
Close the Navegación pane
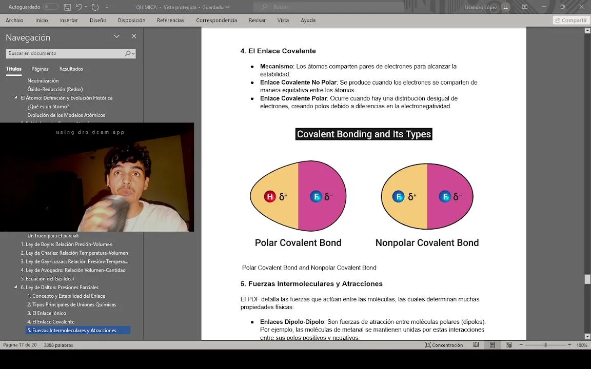click(x=134, y=36)
